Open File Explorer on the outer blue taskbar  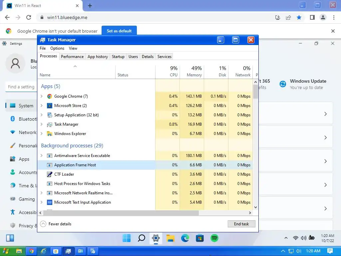[19, 251]
